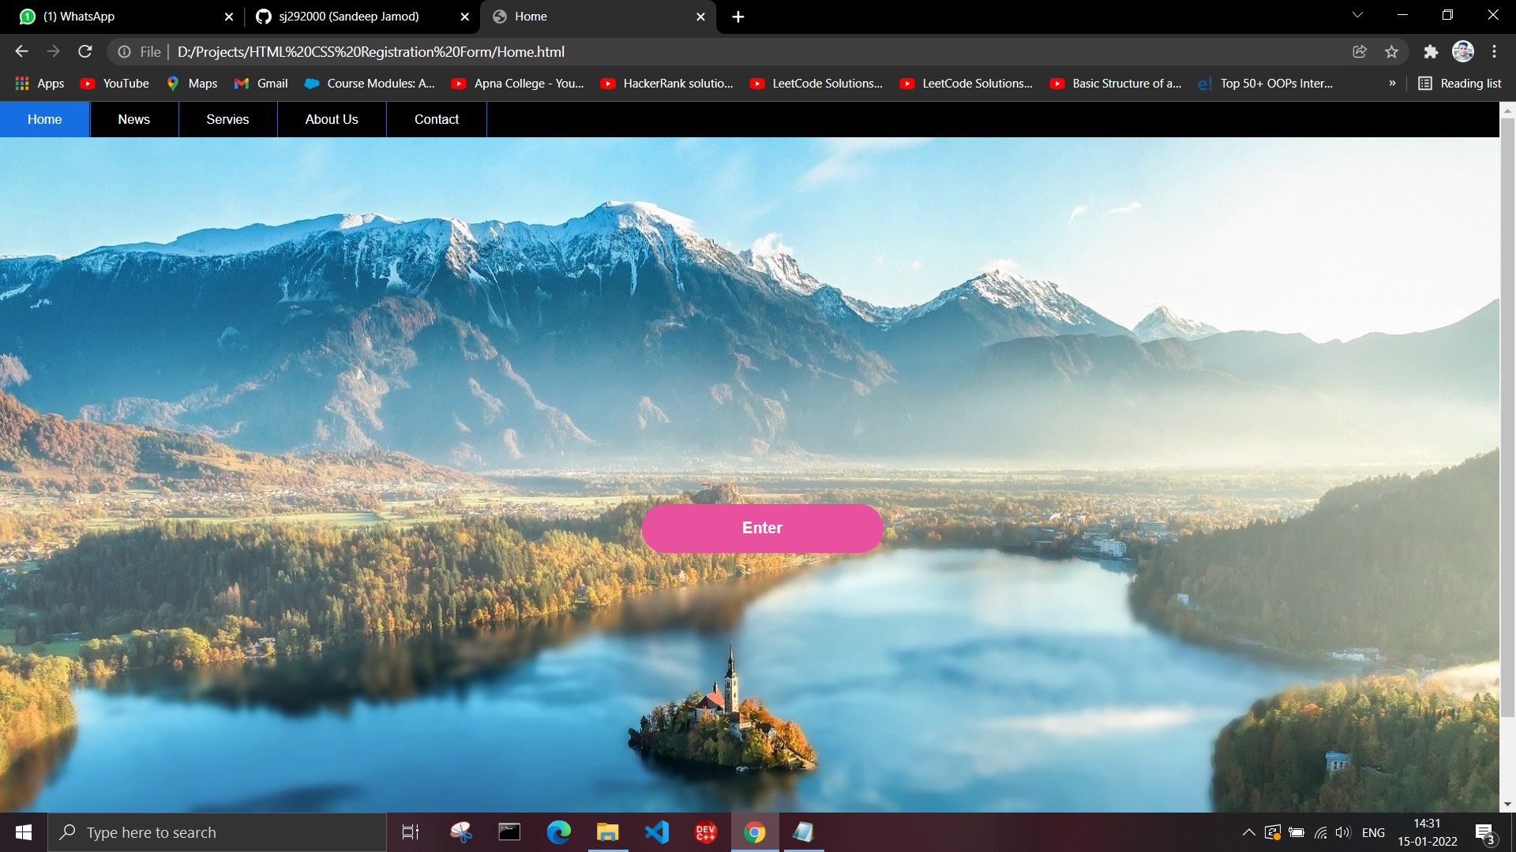Image resolution: width=1516 pixels, height=852 pixels.
Task: Open the tab search dropdown arrow
Action: click(1357, 15)
